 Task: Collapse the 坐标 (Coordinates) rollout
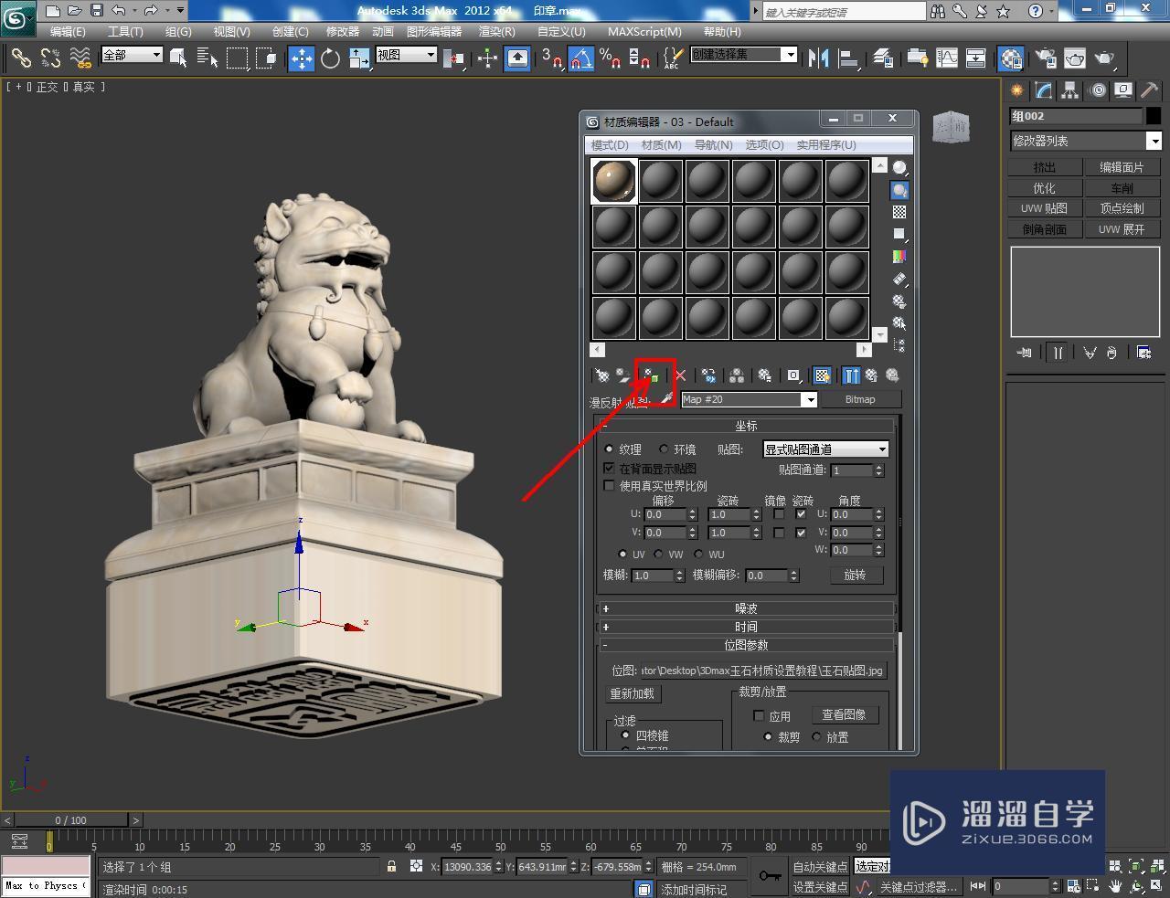[746, 426]
